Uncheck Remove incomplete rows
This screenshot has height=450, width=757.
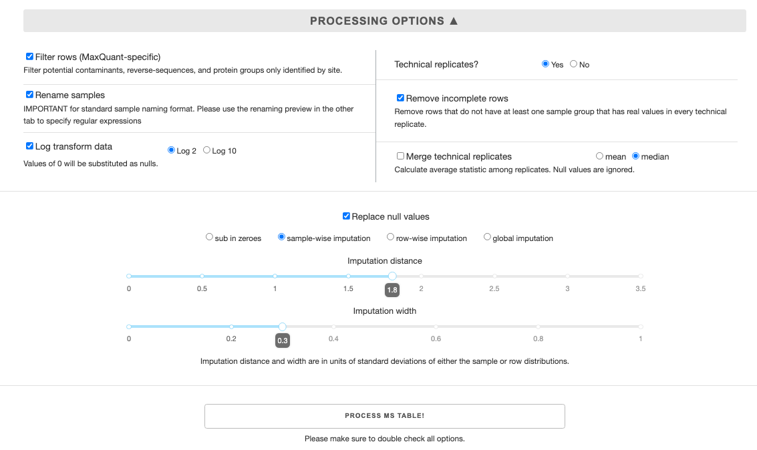coord(400,98)
